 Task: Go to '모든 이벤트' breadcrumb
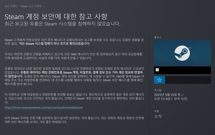click(x=11, y=6)
